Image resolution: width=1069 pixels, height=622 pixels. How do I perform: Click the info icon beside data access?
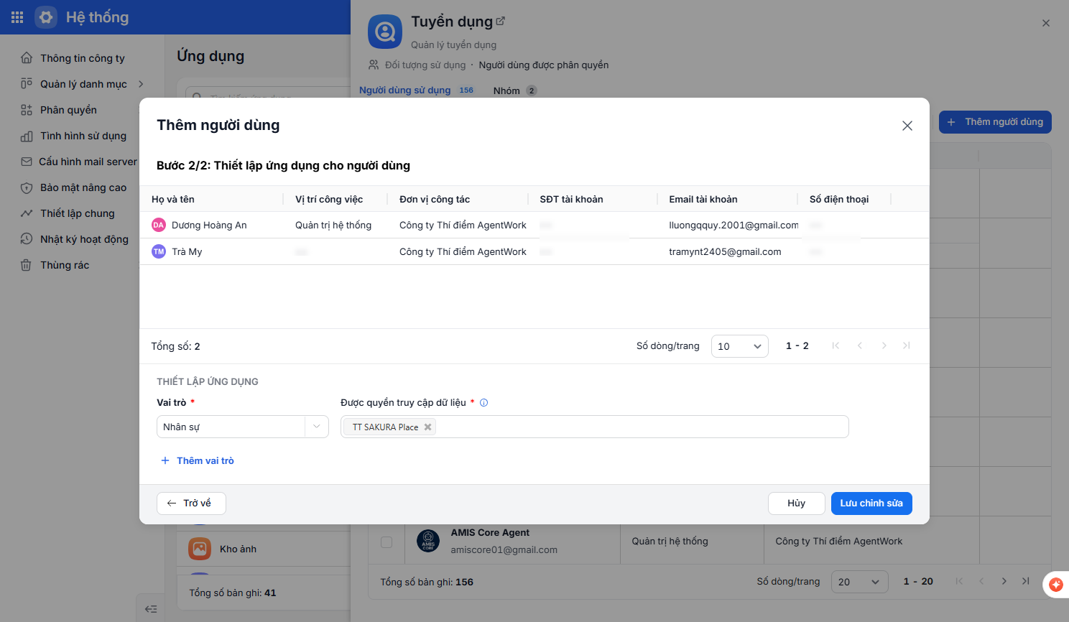[x=484, y=403]
